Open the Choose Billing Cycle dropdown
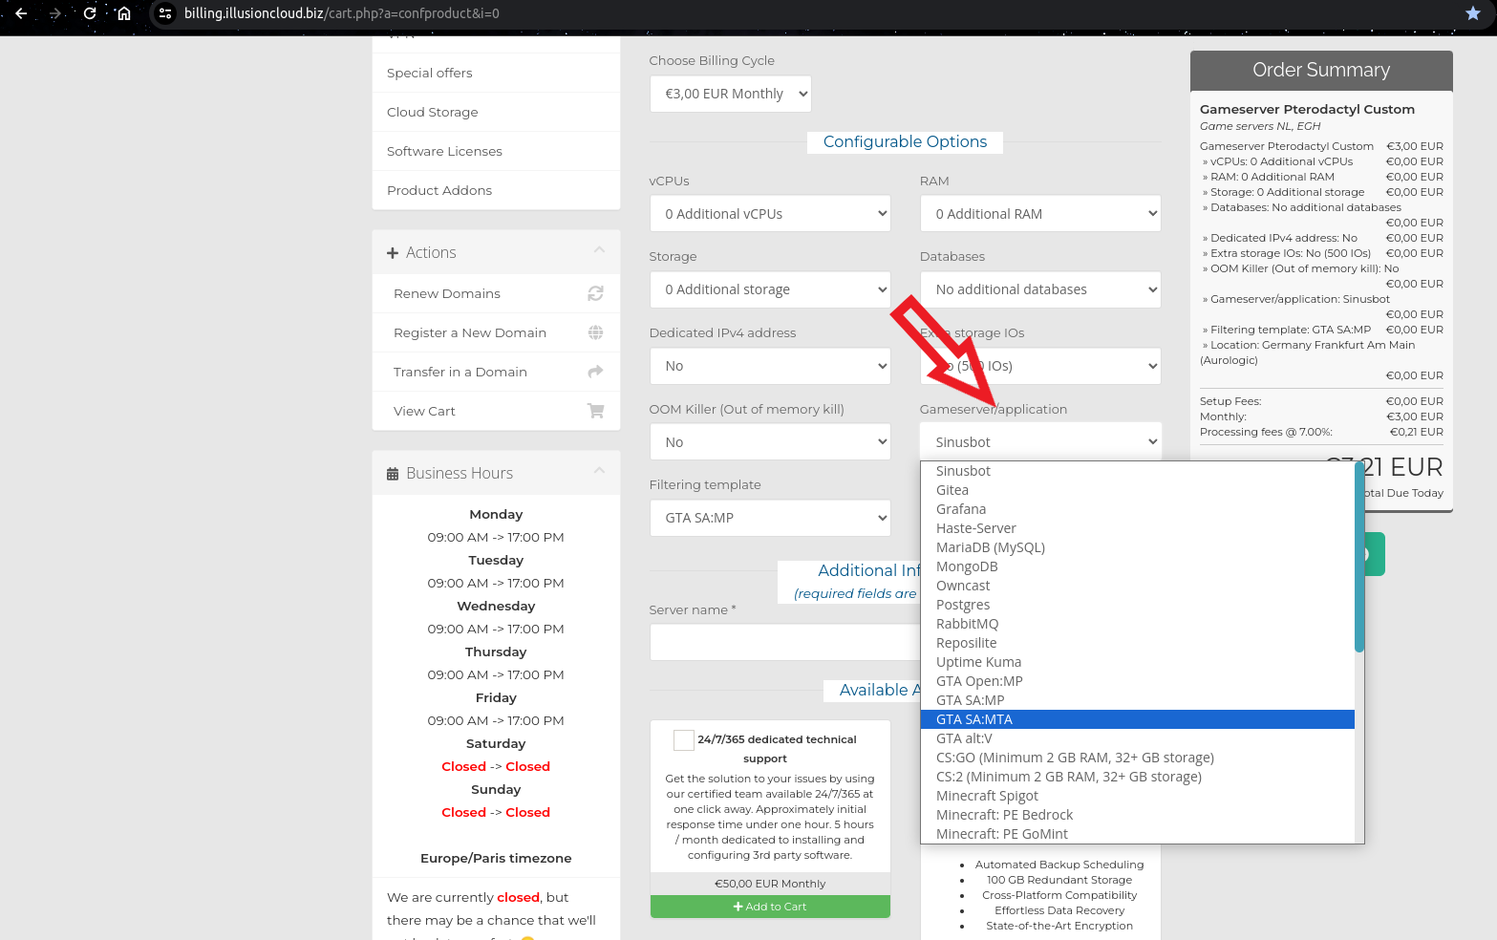This screenshot has width=1497, height=940. coord(731,94)
